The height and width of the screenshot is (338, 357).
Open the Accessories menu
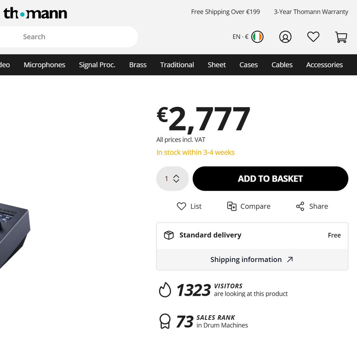(324, 65)
